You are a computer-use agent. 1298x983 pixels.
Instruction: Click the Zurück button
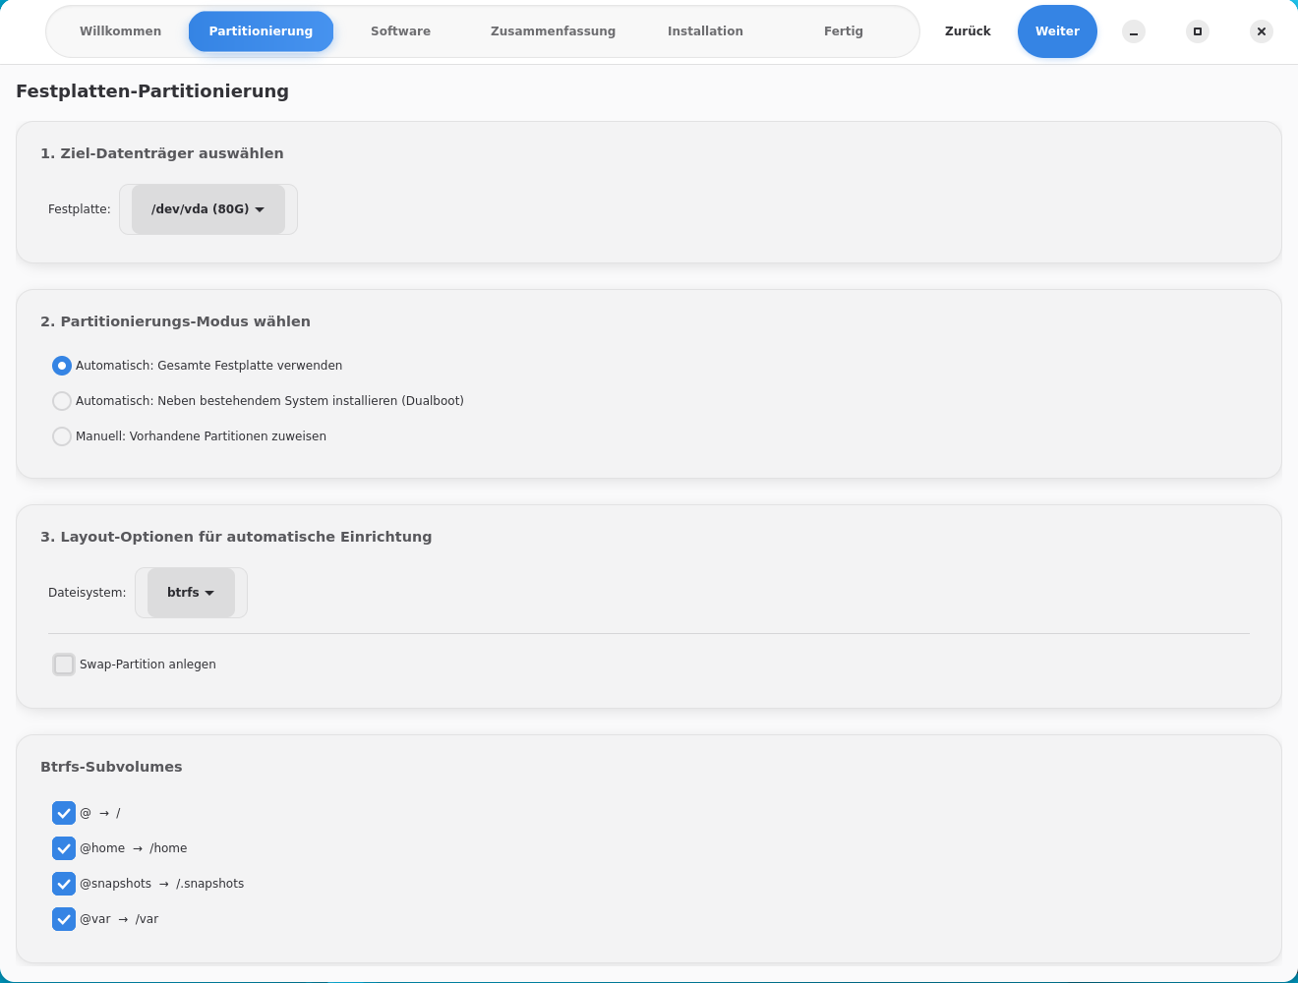point(968,31)
